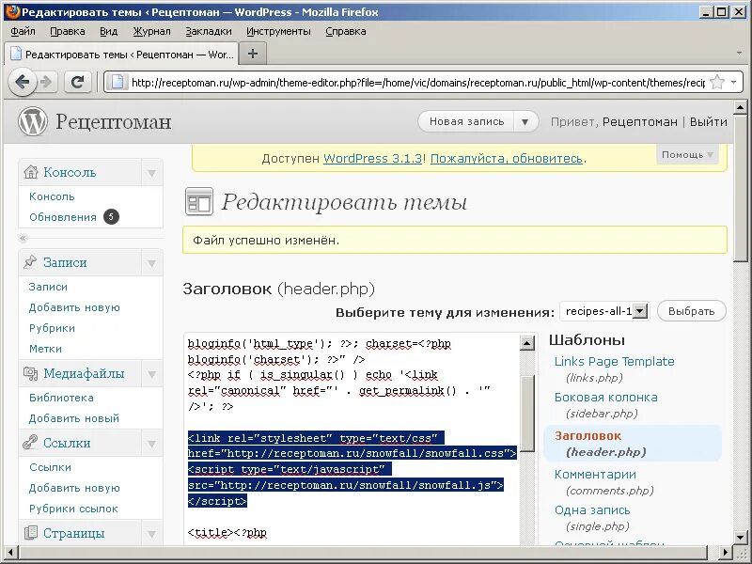Open the Журнал menu
Screen dimensions: 752x564
[151, 31]
